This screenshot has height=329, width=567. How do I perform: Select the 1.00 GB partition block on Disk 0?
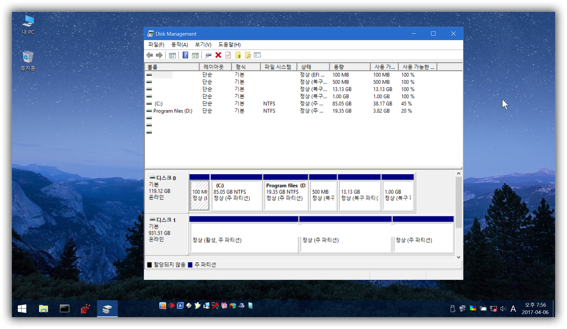click(398, 195)
